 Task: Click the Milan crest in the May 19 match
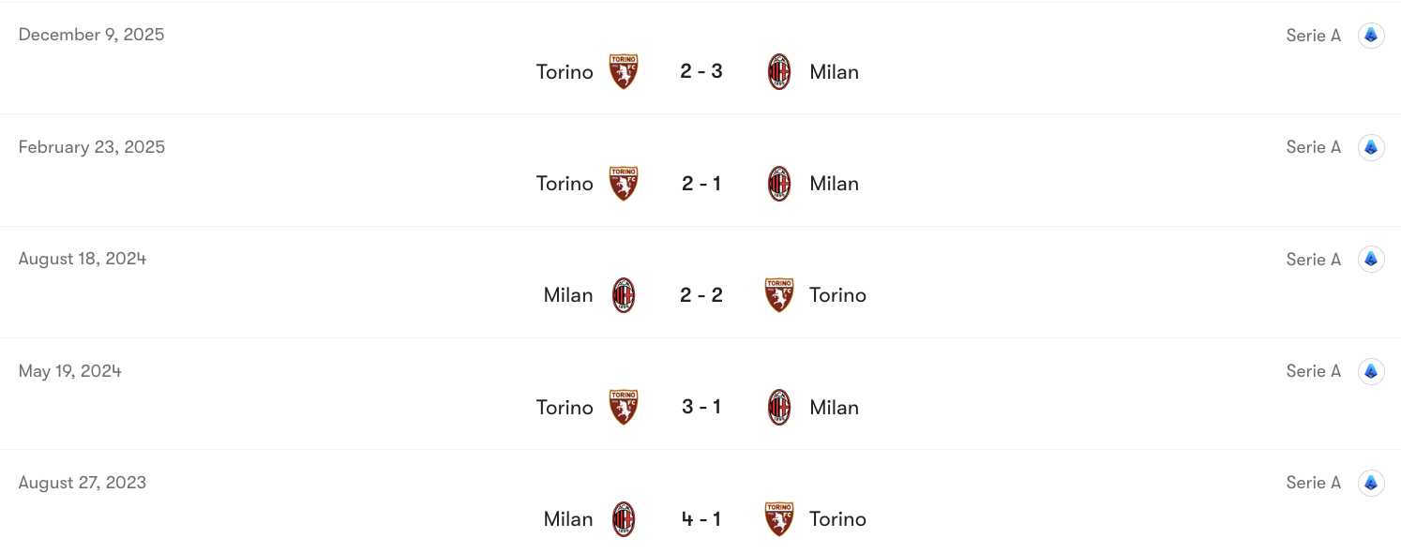point(778,407)
